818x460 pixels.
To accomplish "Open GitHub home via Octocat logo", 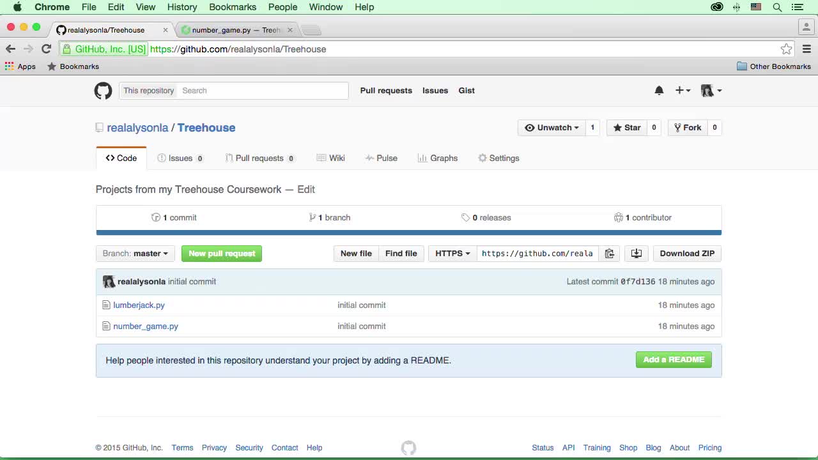I will coord(103,91).
